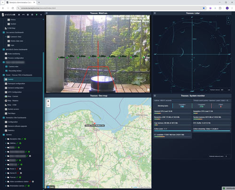The image size is (235, 190).
Task: Click the Active users progress bar
Action: click(172, 131)
